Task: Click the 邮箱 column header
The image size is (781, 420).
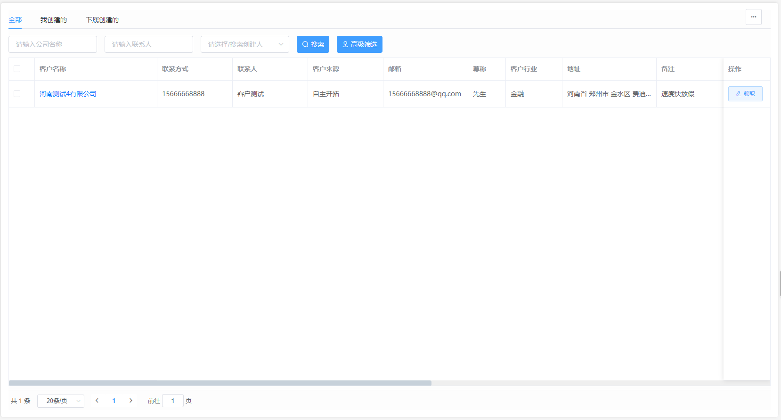Action: pyautogui.click(x=395, y=69)
